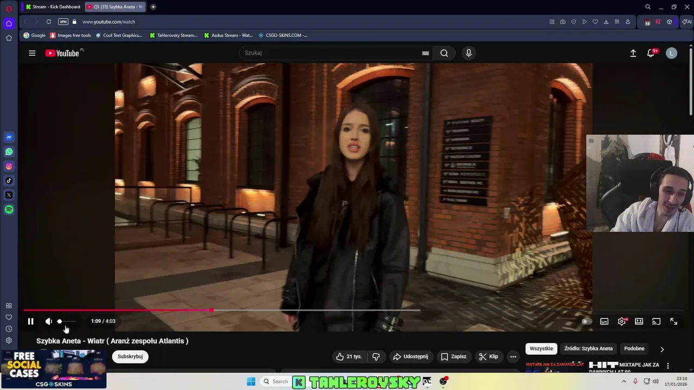Switch to theater mode

639,321
